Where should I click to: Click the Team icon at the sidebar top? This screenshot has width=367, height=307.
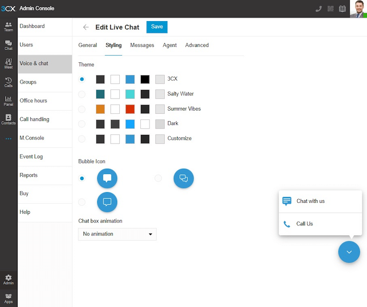click(8, 26)
